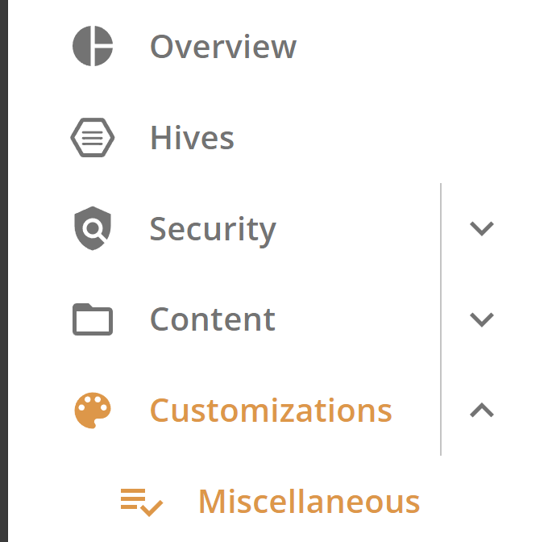548x542 pixels.
Task: Expand the Content submenu chevron
Action: (482, 319)
